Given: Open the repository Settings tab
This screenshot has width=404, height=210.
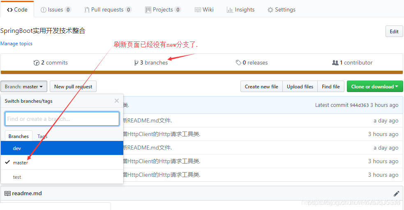Looking at the screenshot, I should 282,9.
